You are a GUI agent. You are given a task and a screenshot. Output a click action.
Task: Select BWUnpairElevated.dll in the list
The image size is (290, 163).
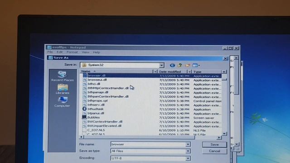point(104,126)
